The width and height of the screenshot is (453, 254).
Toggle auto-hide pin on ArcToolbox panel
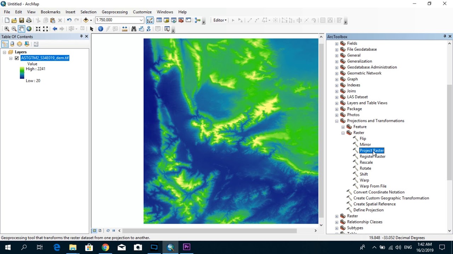click(445, 36)
